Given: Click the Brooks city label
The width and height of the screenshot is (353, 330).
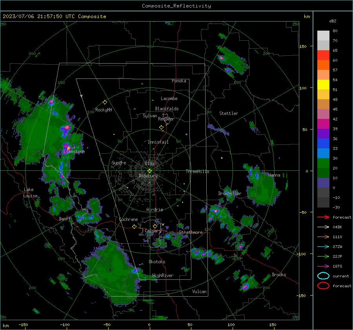Looking at the screenshot, I should pos(279,275).
